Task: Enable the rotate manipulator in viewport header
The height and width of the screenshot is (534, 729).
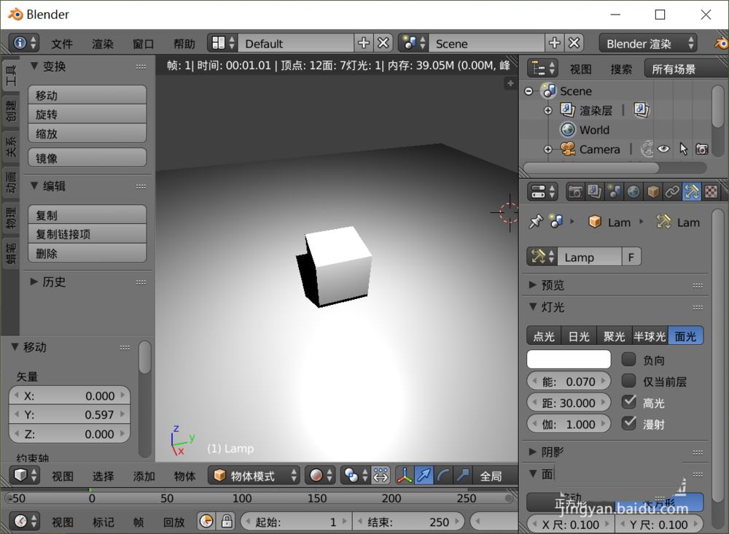Action: (x=443, y=475)
